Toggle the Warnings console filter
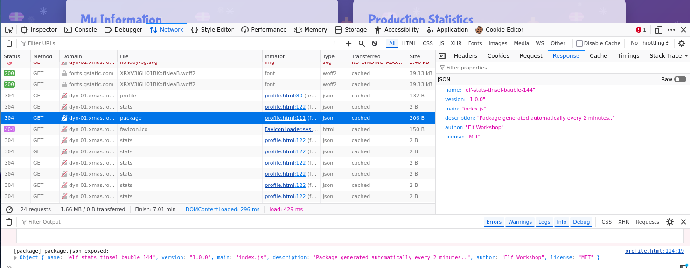 point(520,222)
